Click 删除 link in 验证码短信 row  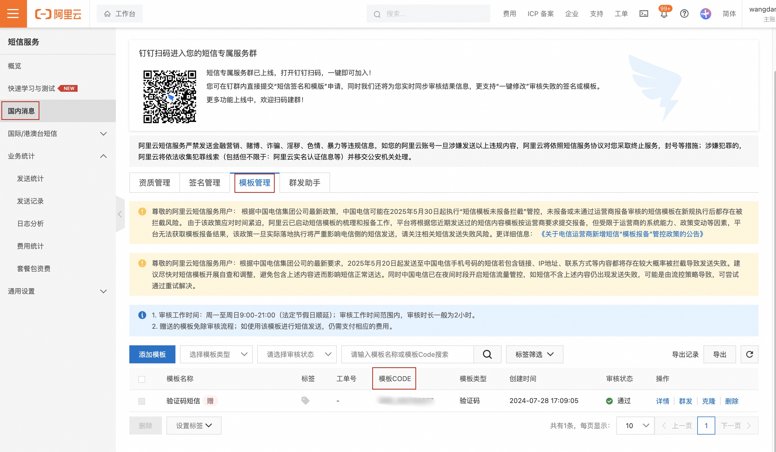[732, 401]
